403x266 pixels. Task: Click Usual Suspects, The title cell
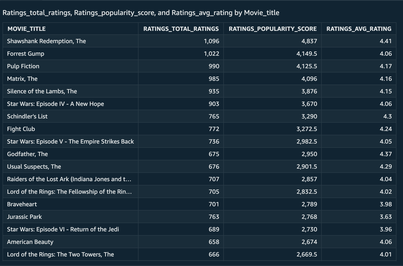pos(34,167)
